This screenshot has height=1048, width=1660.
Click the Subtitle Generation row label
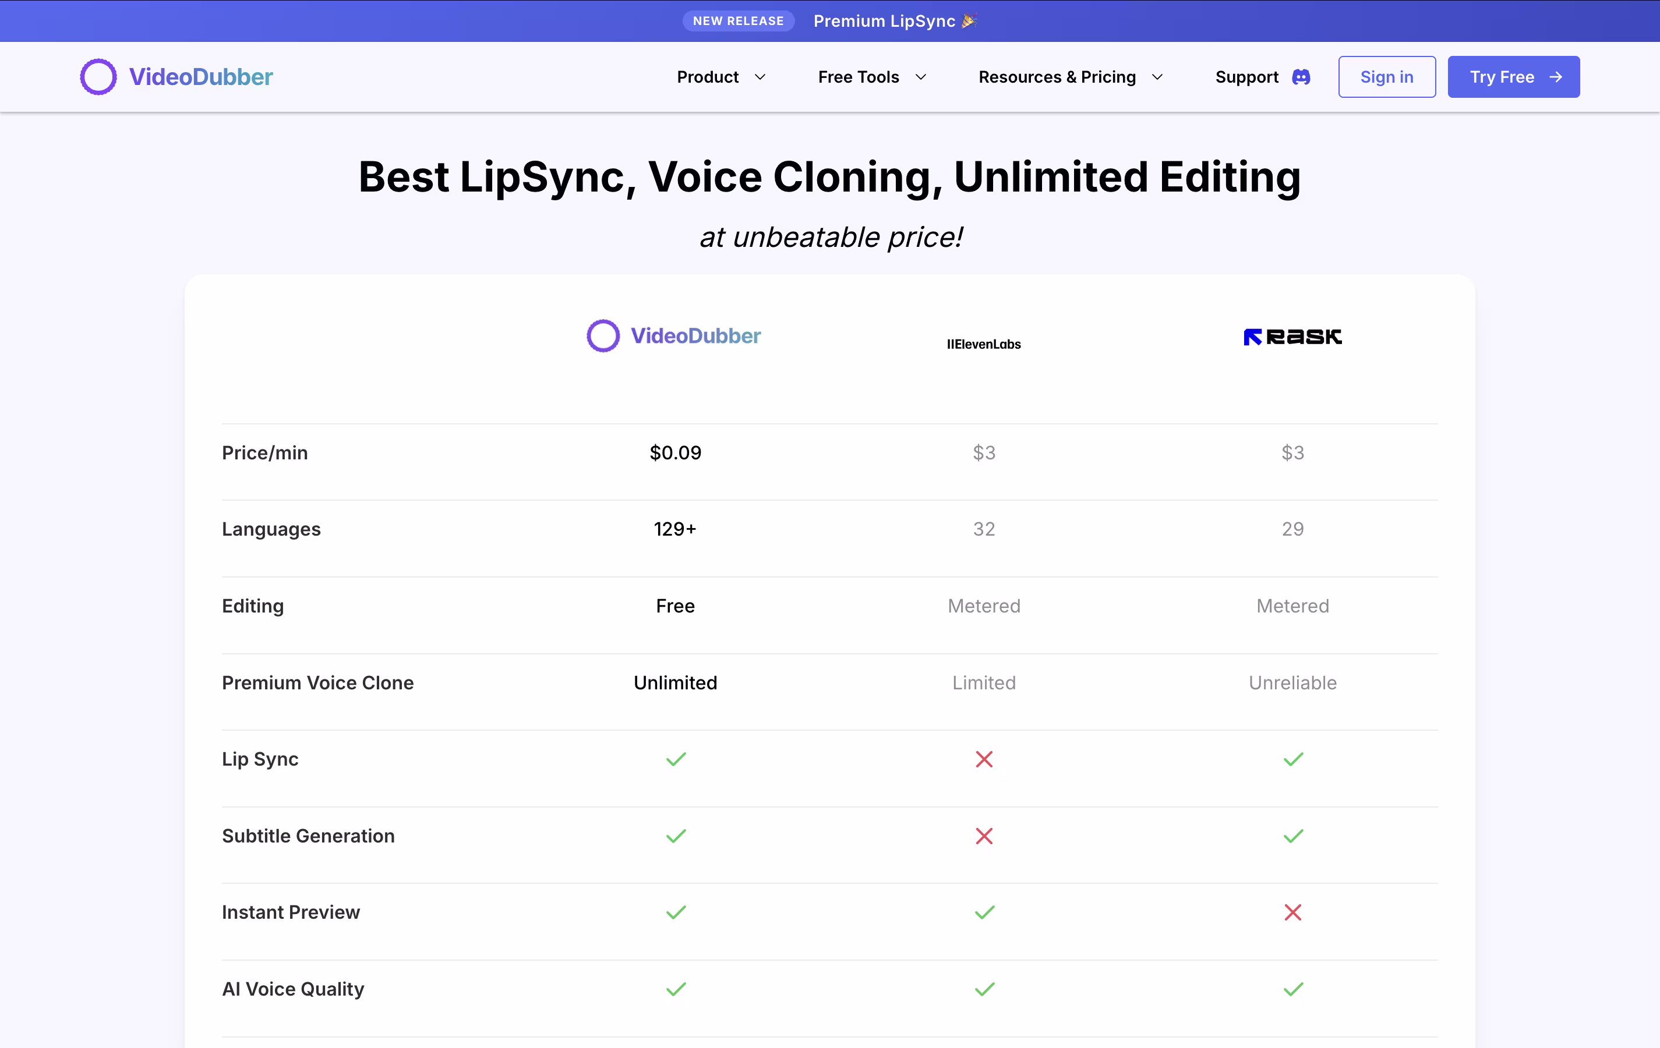(x=308, y=836)
